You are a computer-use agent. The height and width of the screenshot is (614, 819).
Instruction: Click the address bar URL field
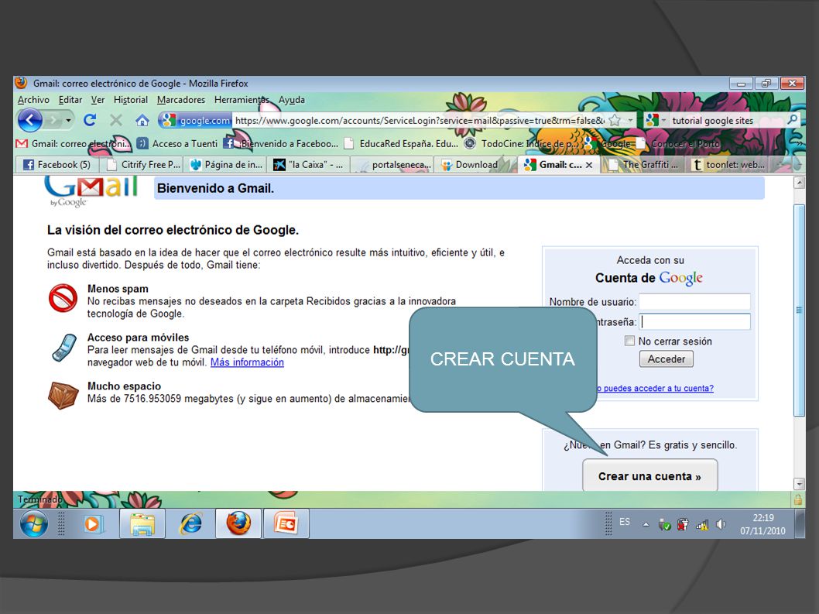pyautogui.click(x=419, y=121)
